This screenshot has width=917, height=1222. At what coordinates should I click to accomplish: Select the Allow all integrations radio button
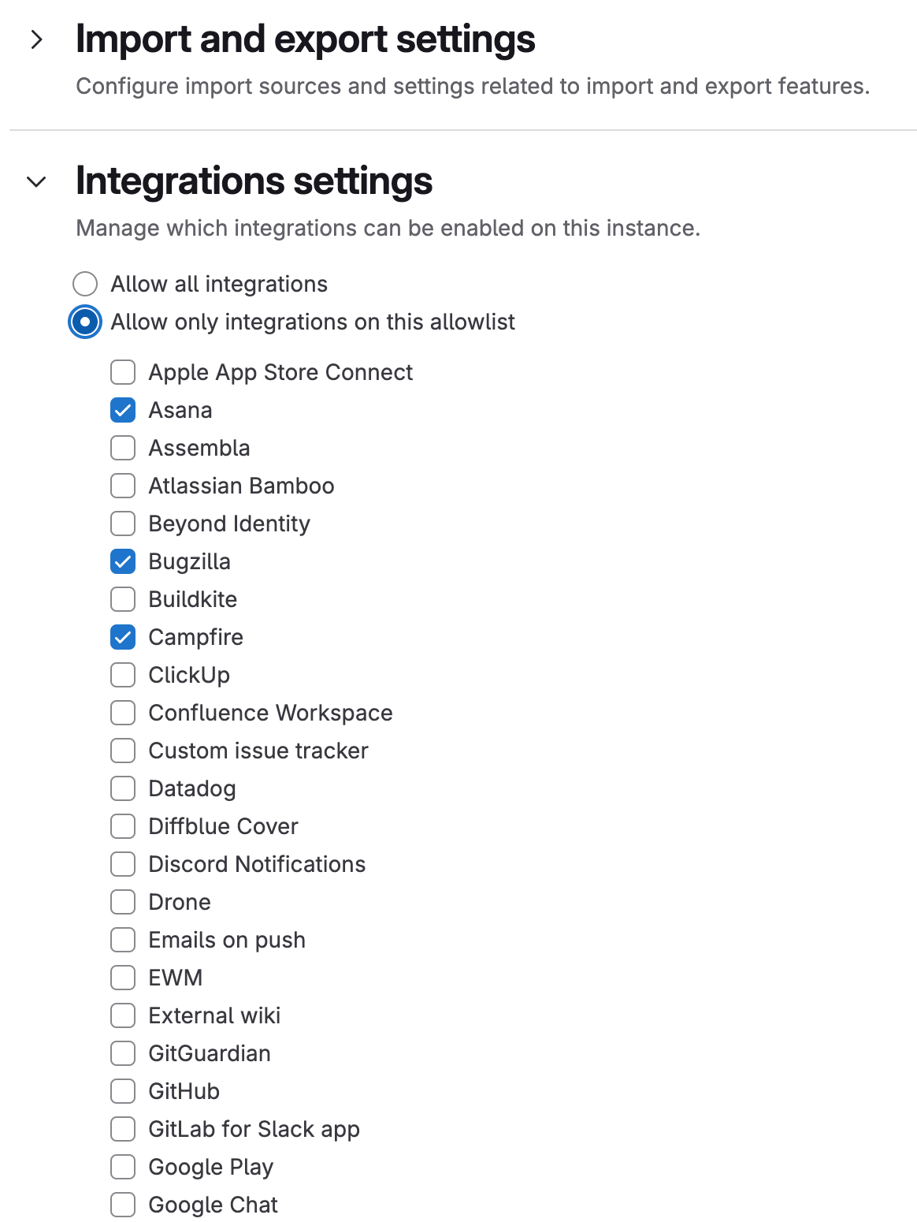[85, 284]
